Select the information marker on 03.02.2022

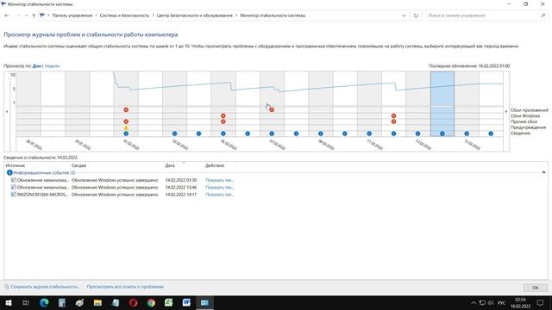coord(174,133)
